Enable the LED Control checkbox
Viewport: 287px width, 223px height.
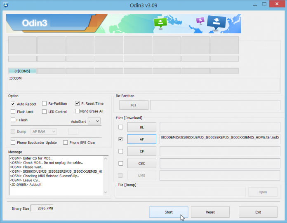(x=44, y=112)
